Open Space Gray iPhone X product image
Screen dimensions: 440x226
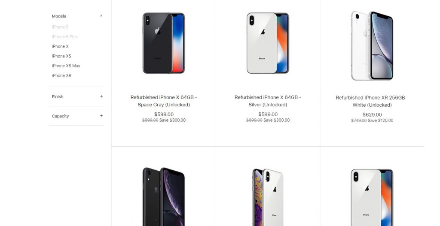pyautogui.click(x=164, y=43)
